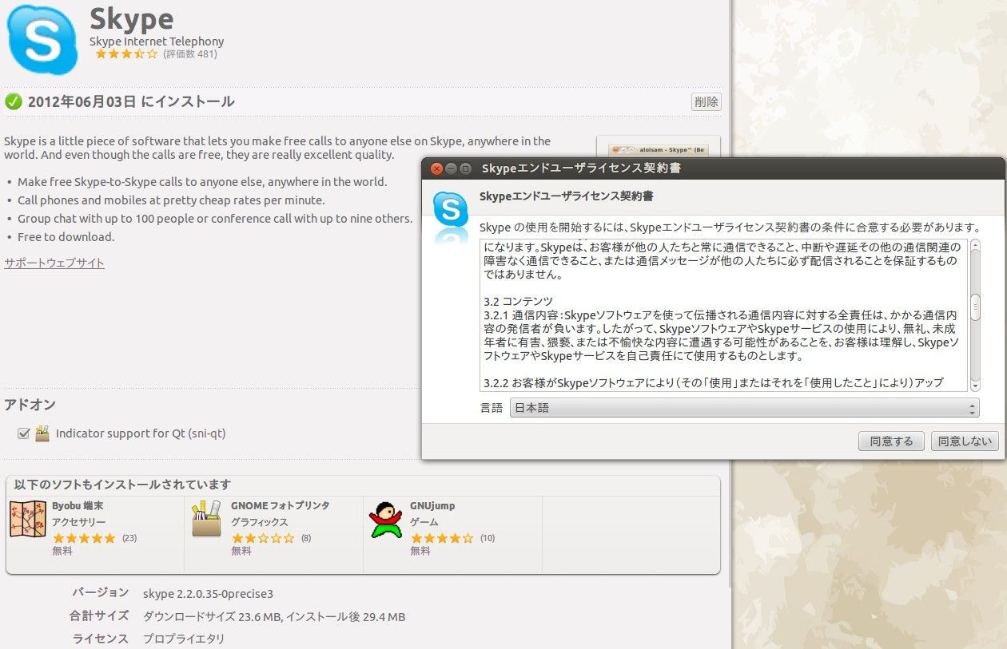This screenshot has width=1007, height=649.
Task: Open the Skype screenshot thumbnail
Action: tap(659, 148)
